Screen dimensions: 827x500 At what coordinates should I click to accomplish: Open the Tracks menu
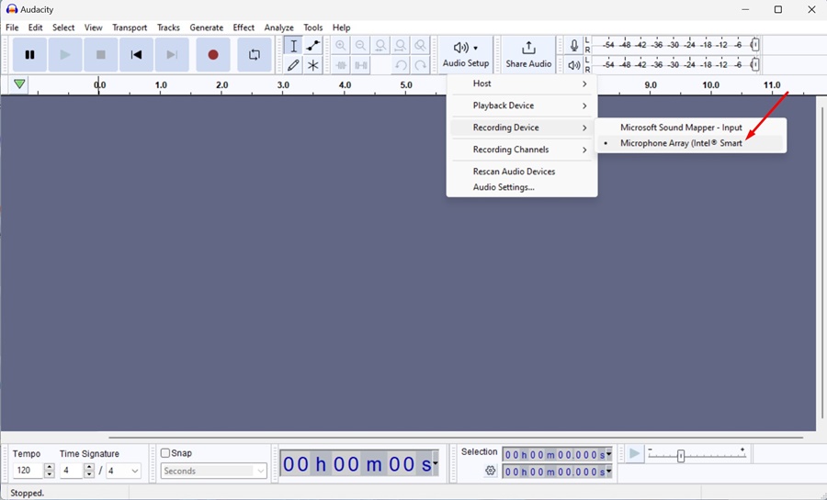pos(168,28)
